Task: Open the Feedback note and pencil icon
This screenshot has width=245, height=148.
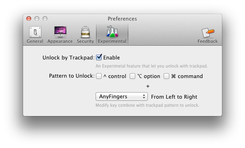Action: coord(208,33)
